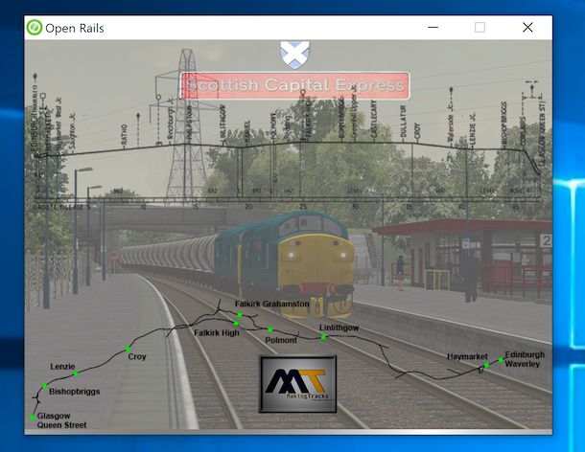Minimize the Open Rails window
Screen dimensions: 585x452
click(433, 27)
